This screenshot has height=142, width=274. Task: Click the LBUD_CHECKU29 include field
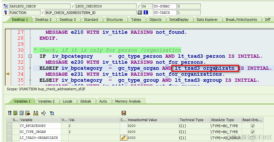[106, 6]
